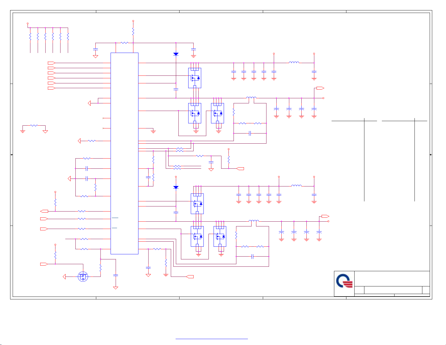This screenshot has height=345, width=446.
Task: Select the port right of the vertical pull-up mid-sheet
Action: pyautogui.click(x=240, y=168)
